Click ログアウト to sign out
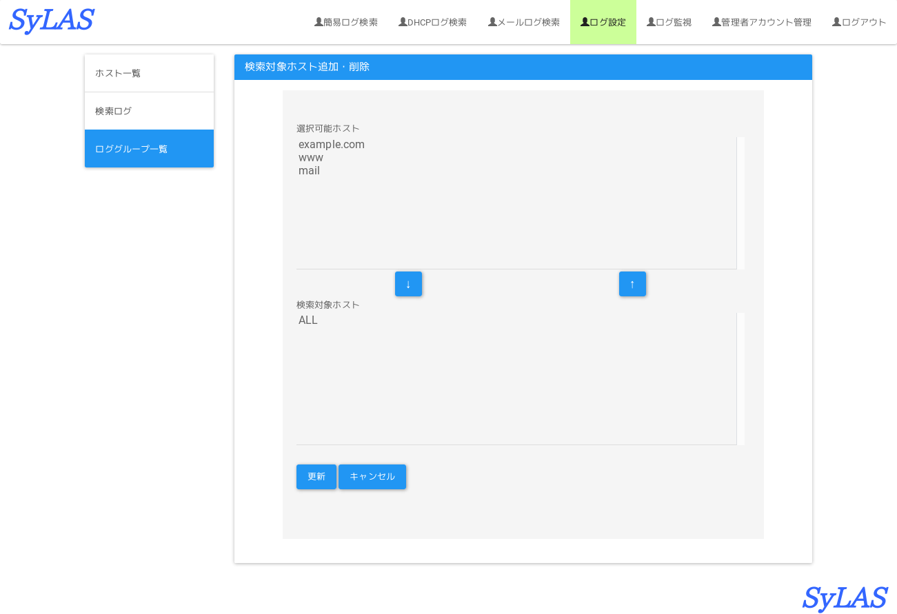Image resolution: width=897 pixels, height=614 pixels. coord(859,22)
